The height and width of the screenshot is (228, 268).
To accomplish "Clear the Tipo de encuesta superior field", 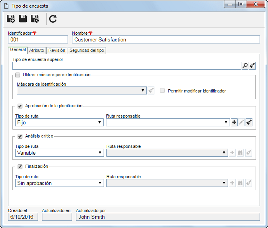I will pyautogui.click(x=252, y=66).
